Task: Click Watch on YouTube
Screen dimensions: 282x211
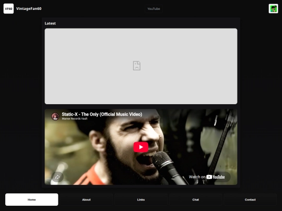Action: click(207, 177)
